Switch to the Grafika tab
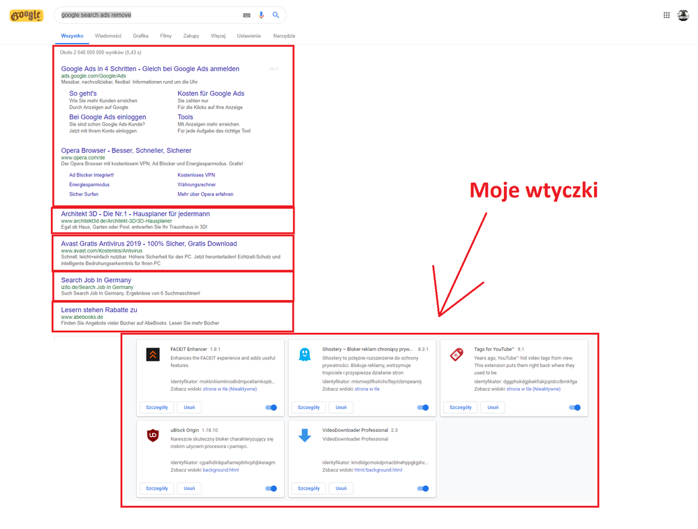 [141, 36]
